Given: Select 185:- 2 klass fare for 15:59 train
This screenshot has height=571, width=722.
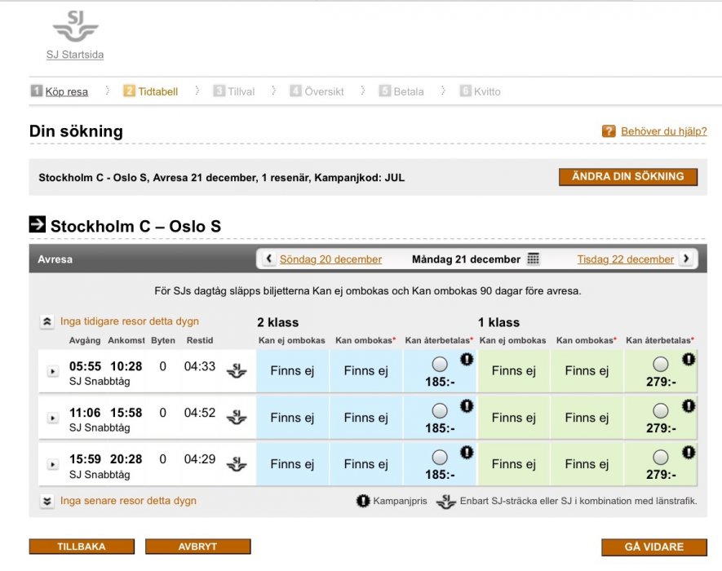Looking at the screenshot, I should click(440, 458).
